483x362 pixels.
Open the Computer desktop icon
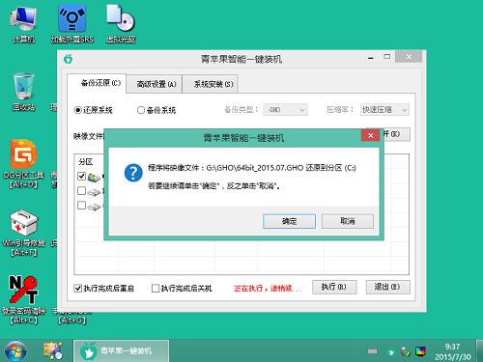click(x=23, y=24)
